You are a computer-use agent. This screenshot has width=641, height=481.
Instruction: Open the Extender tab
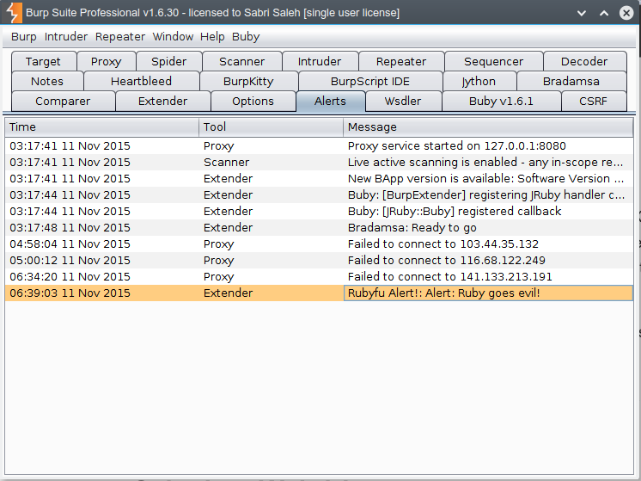click(162, 102)
